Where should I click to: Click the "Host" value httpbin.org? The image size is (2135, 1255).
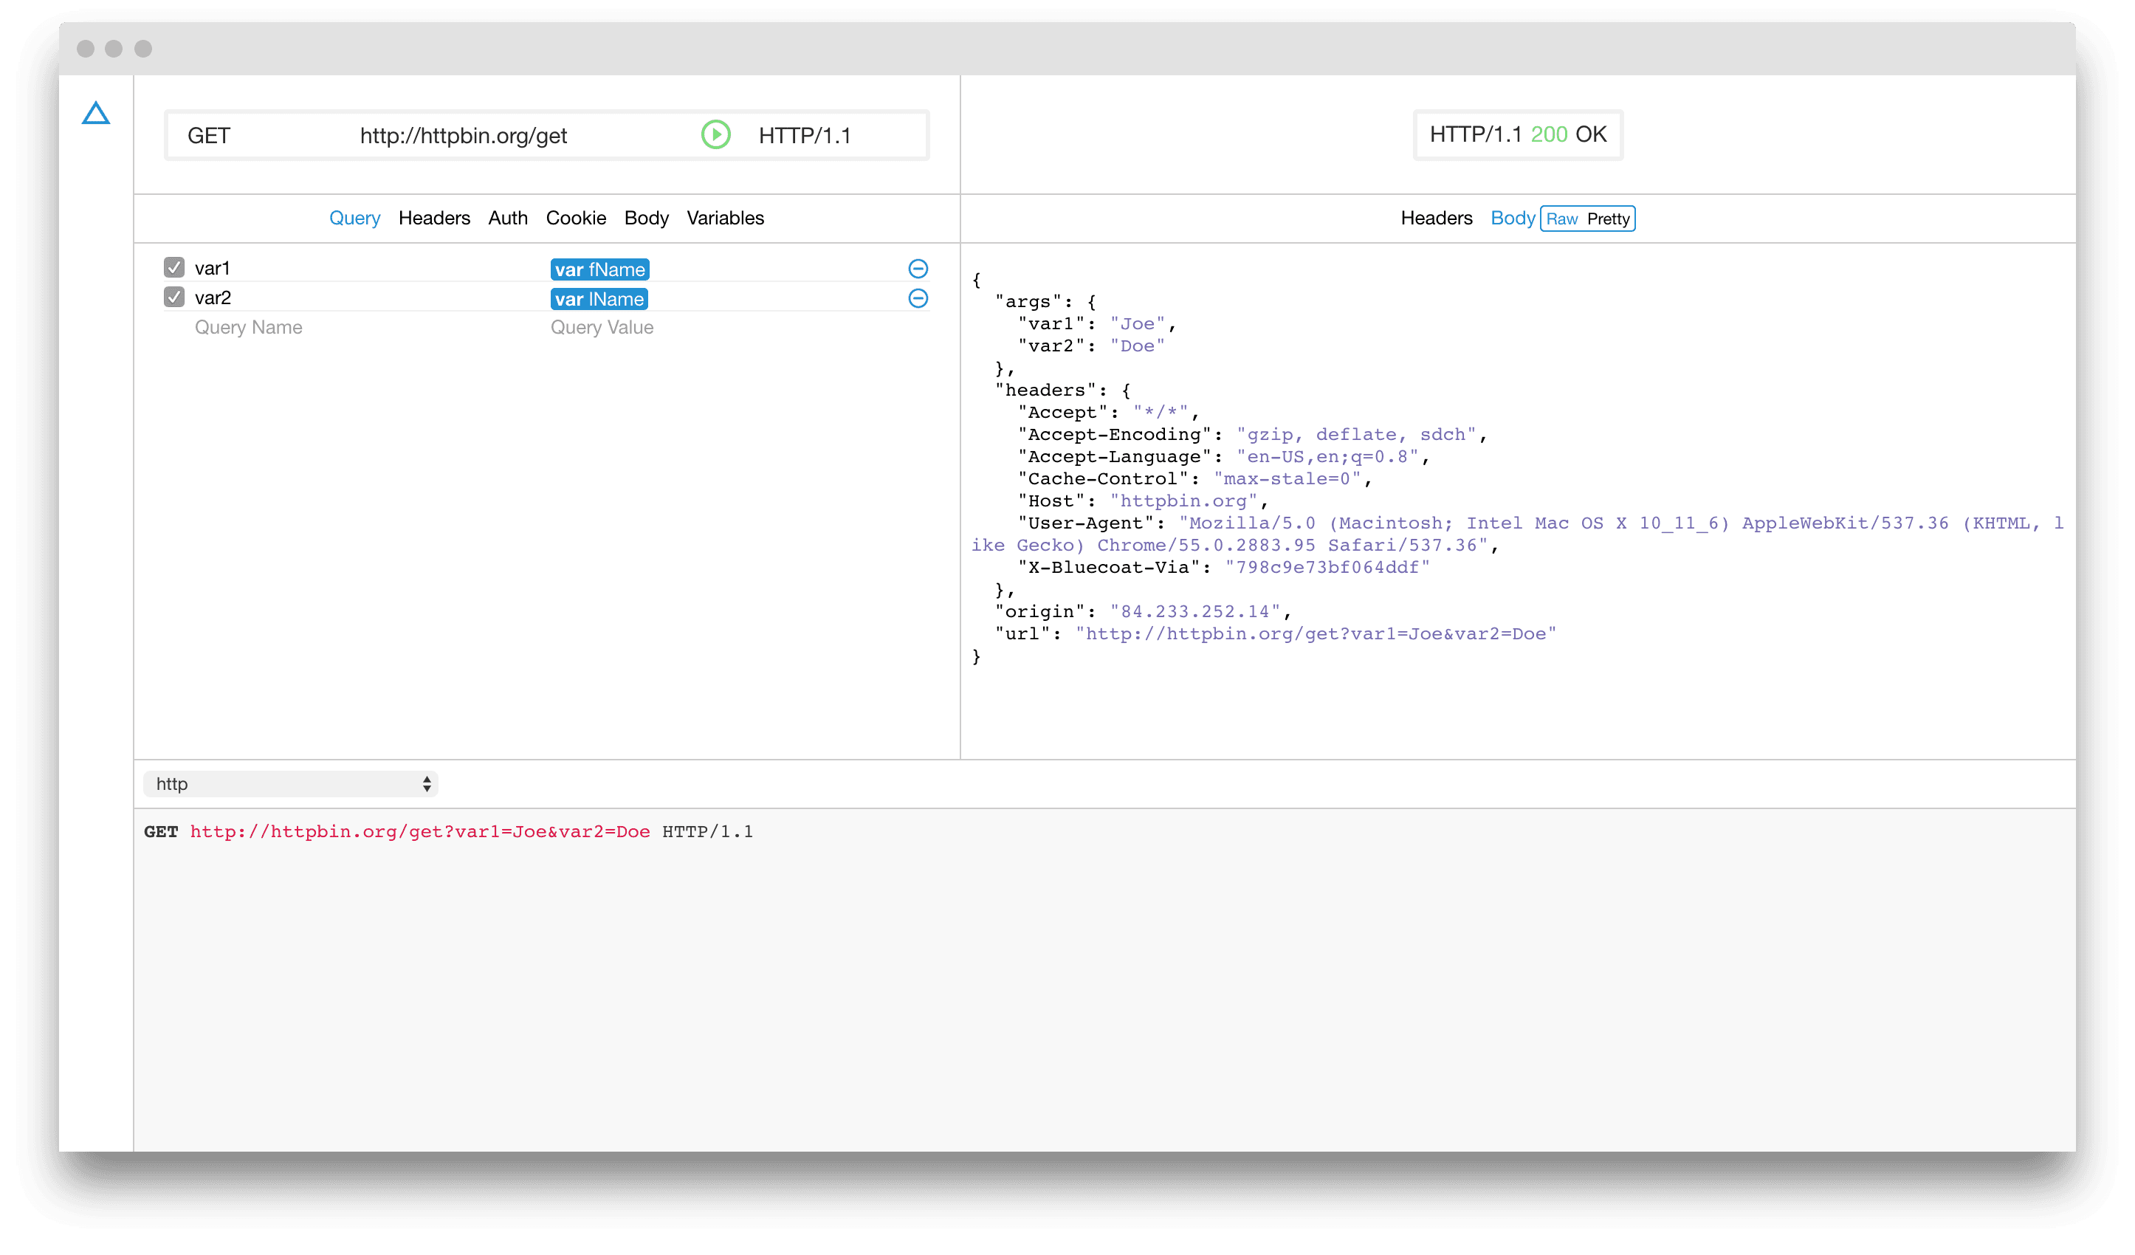click(x=1183, y=501)
